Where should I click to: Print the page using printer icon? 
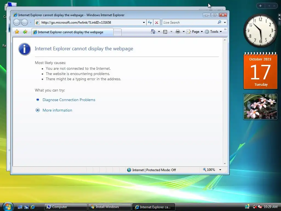(178, 32)
